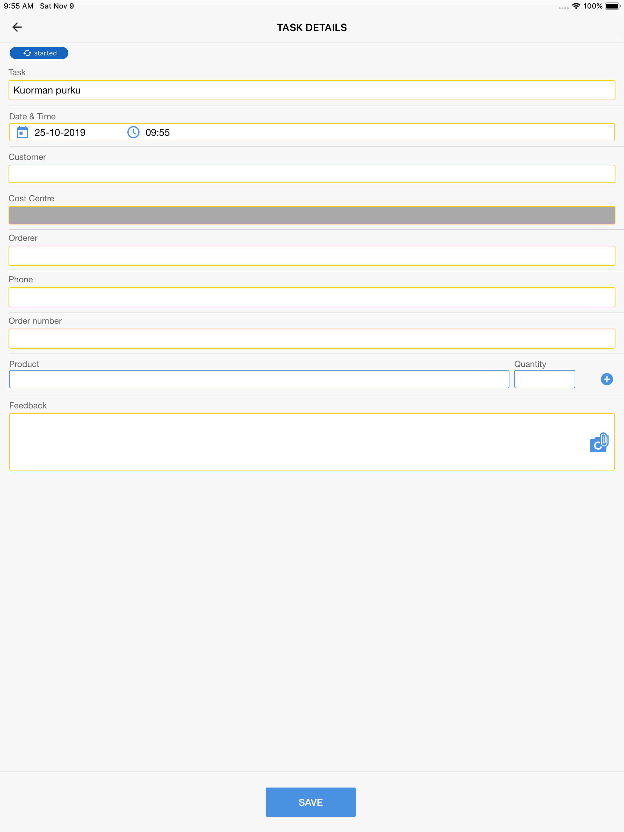Focus the Phone input field
This screenshot has height=832, width=624.
[x=312, y=297]
